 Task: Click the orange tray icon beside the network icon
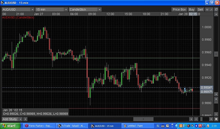tap(208, 126)
